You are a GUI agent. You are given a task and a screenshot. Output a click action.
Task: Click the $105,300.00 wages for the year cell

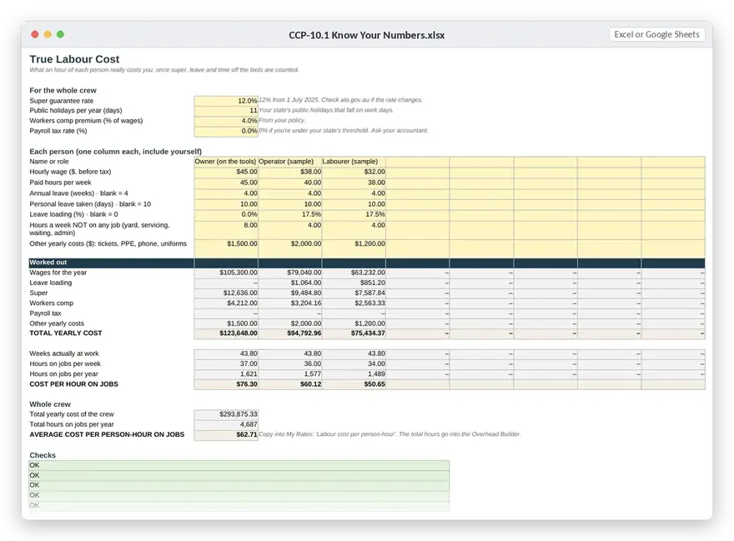[226, 273]
